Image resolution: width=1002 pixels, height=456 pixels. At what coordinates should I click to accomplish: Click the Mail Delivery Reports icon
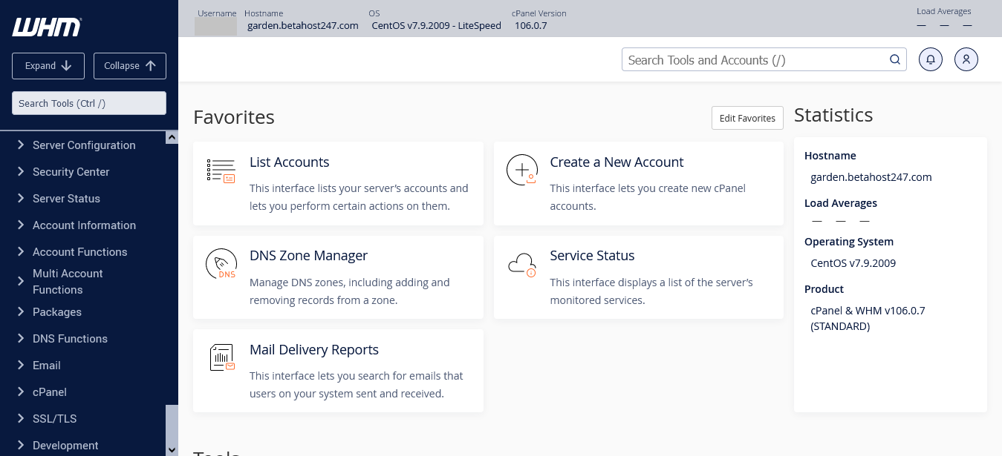(x=221, y=357)
